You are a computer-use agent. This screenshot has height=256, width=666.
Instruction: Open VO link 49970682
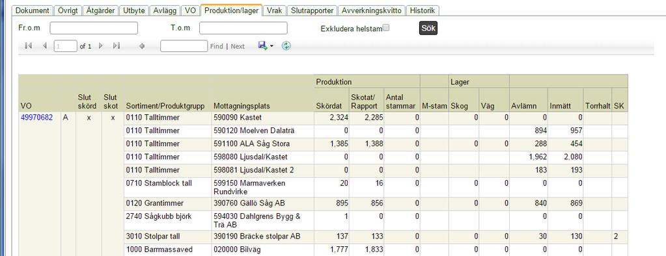37,118
